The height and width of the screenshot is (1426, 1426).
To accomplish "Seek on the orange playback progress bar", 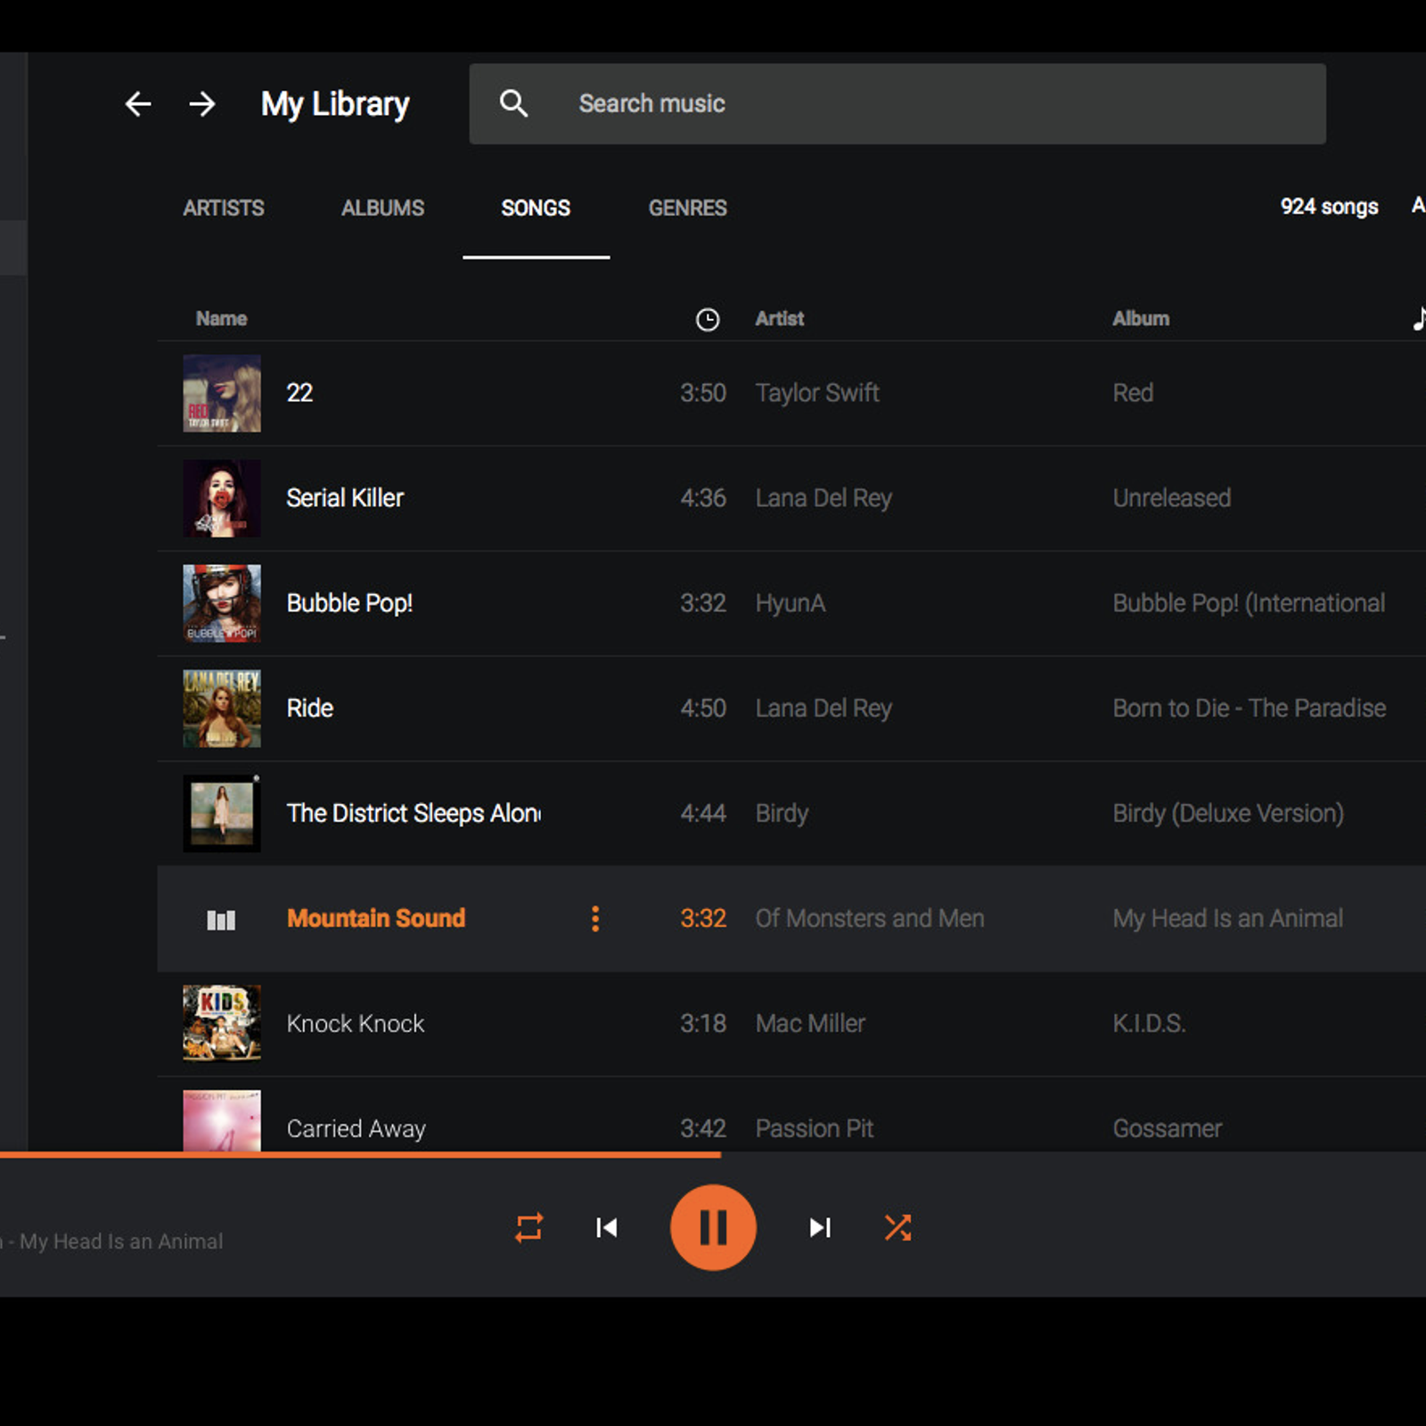I will pos(360,1155).
